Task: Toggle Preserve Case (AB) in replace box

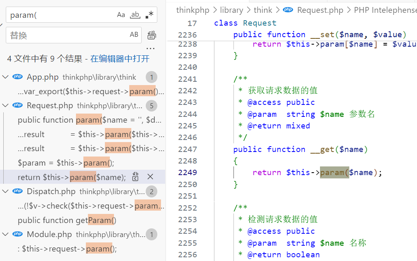Action: coord(134,35)
